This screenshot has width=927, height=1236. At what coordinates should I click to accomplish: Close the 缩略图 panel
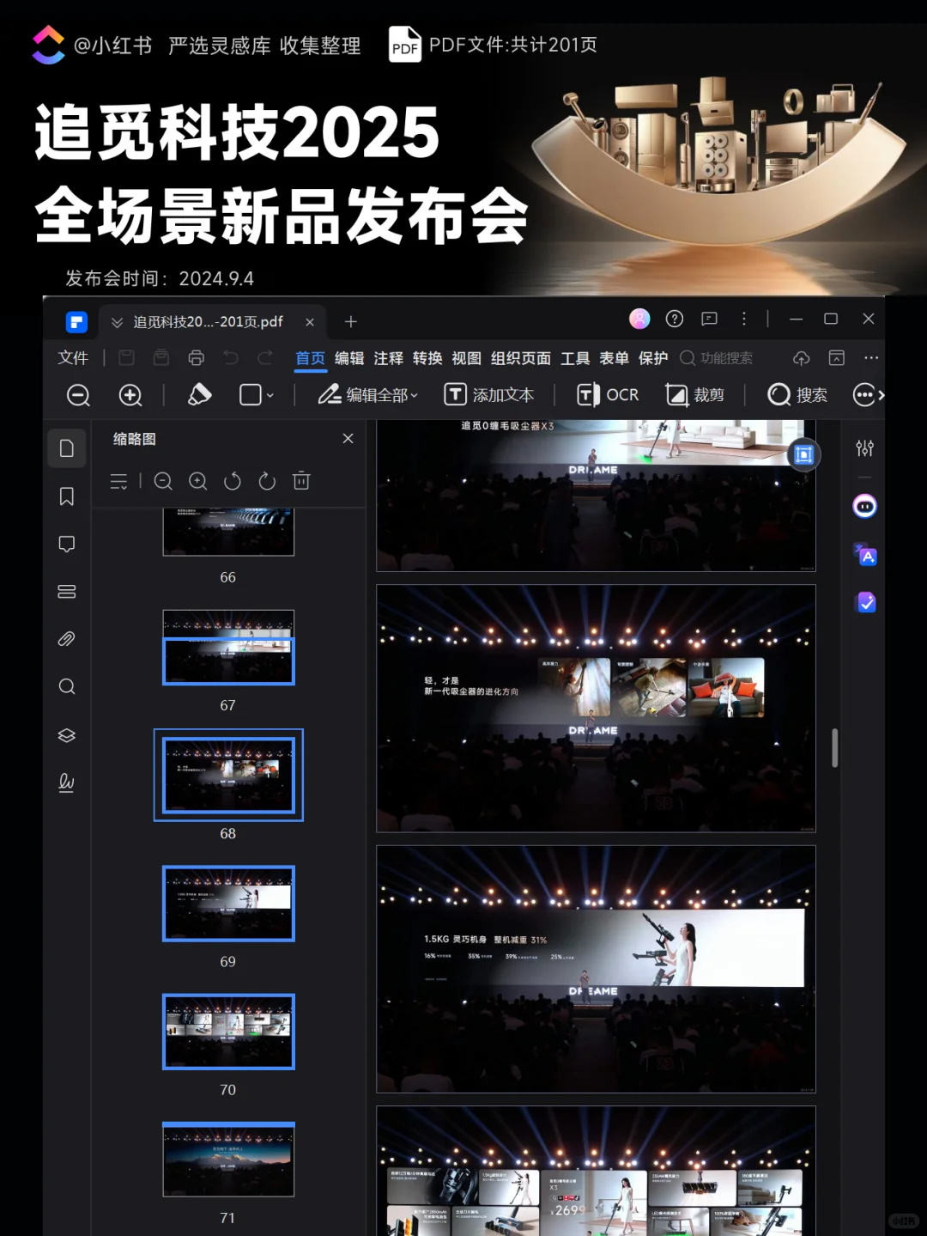tap(348, 438)
